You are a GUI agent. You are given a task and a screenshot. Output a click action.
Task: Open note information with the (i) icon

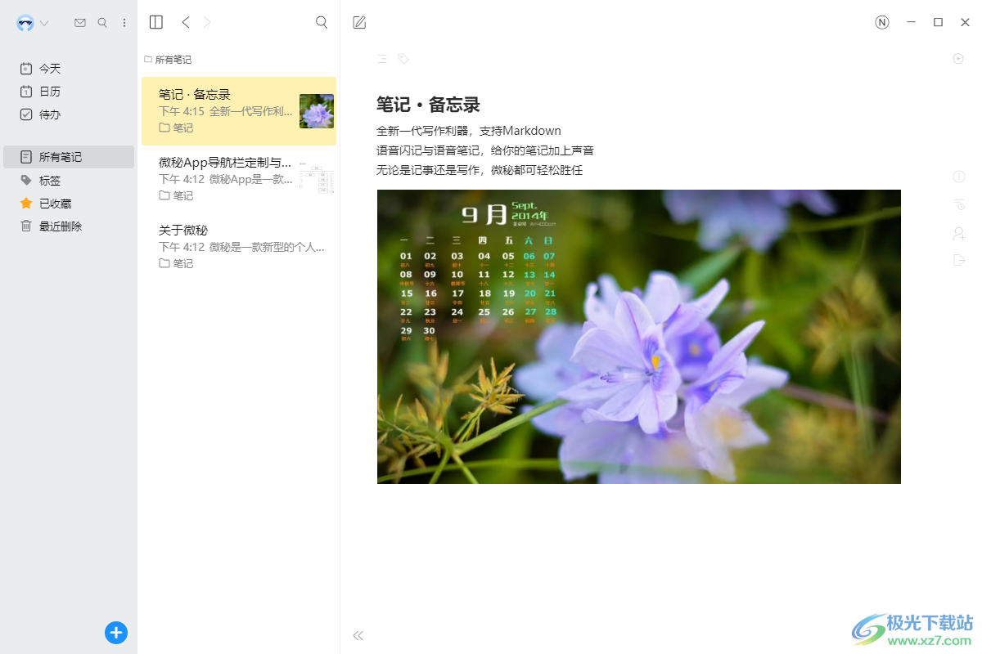click(x=959, y=177)
